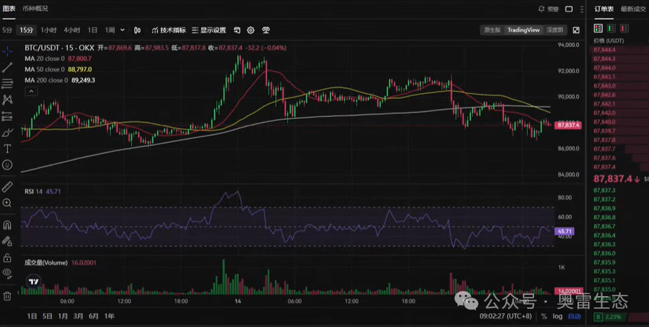Click MA 50 close indicator legend
The height and width of the screenshot is (327, 649).
(58, 69)
